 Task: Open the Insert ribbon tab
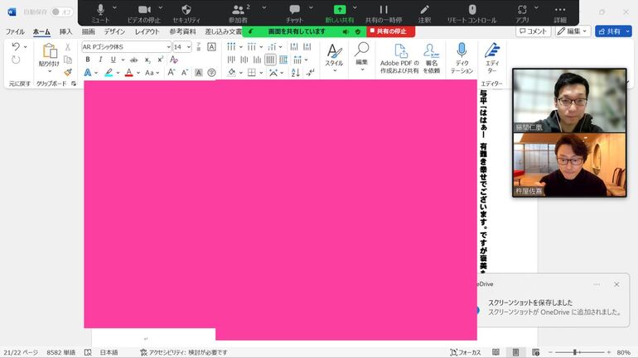tap(65, 31)
